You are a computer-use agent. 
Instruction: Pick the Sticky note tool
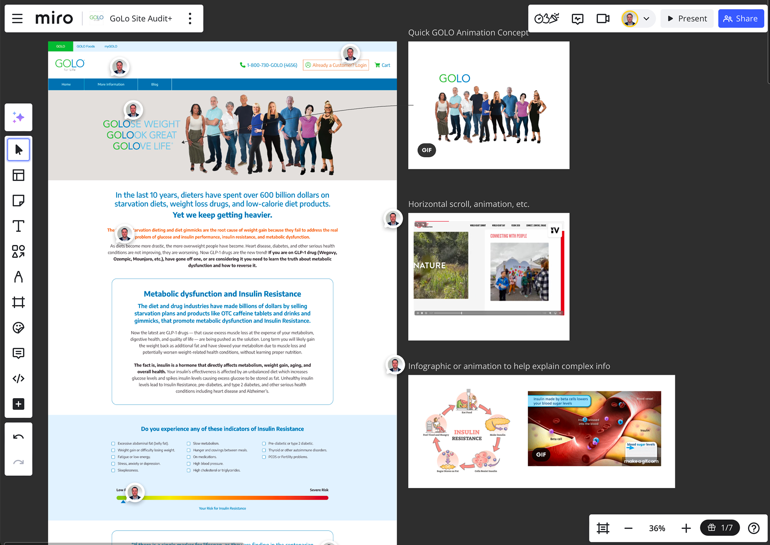[x=18, y=201]
